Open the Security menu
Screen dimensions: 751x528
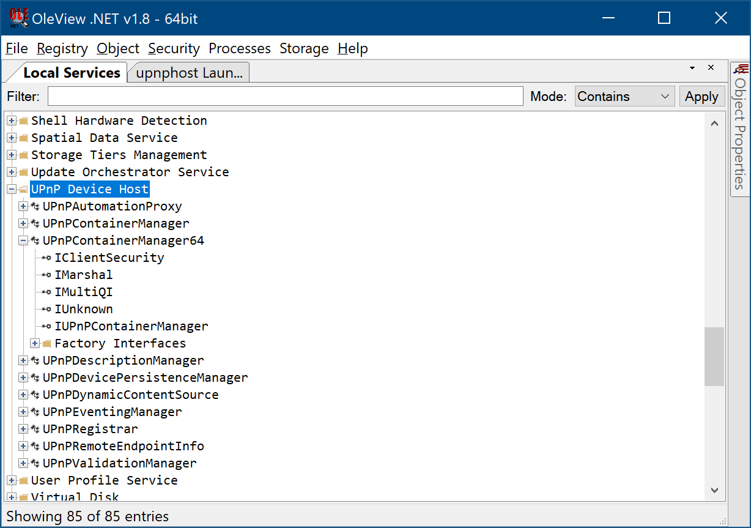(174, 48)
